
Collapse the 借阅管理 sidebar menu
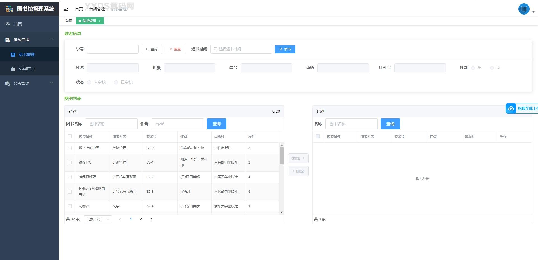tap(29, 40)
